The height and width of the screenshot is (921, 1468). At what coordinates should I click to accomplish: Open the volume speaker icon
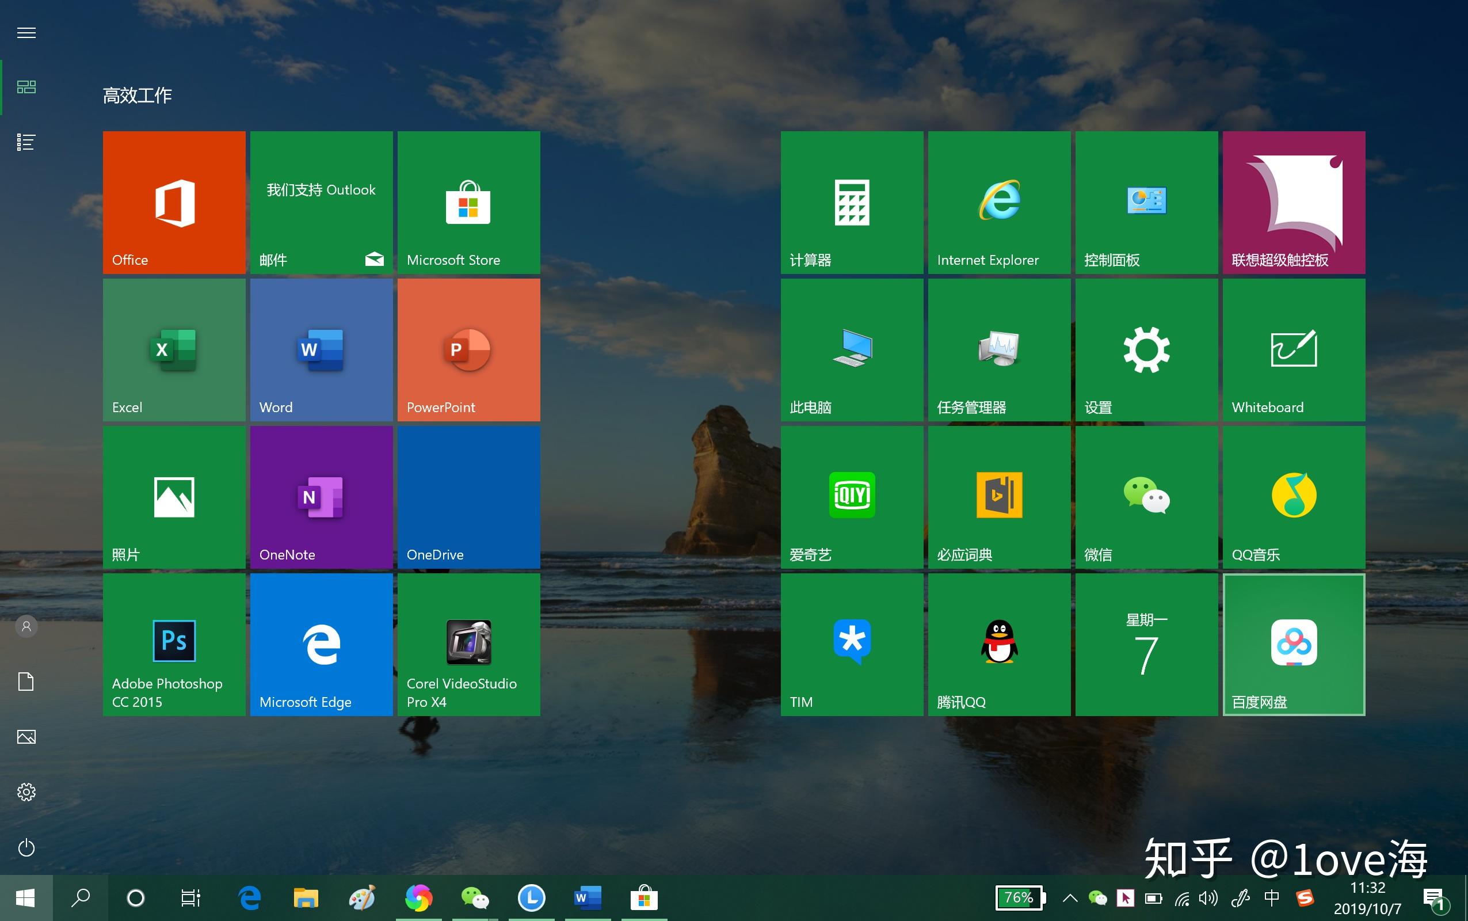coord(1208,898)
